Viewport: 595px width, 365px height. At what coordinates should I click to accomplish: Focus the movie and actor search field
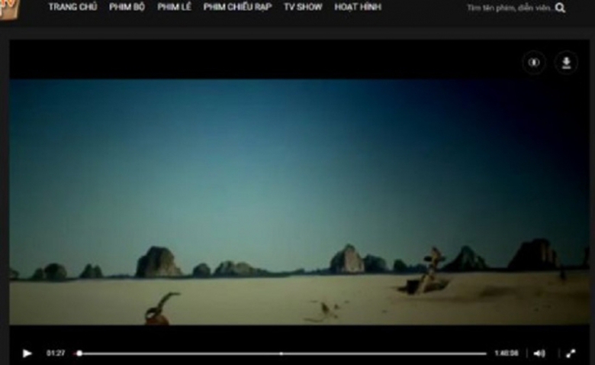coord(508,8)
